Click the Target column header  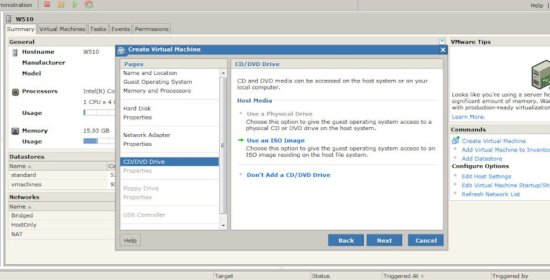pyautogui.click(x=262, y=276)
